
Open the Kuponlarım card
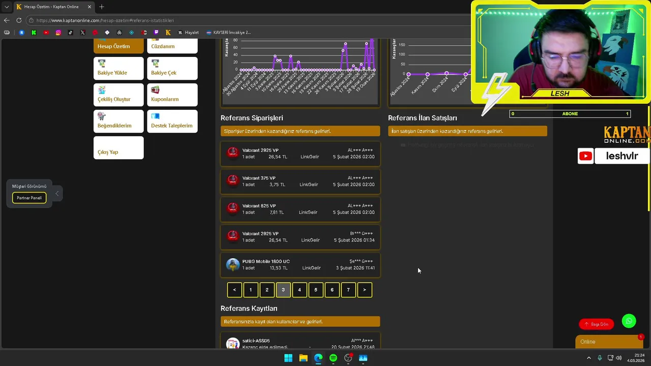(172, 95)
